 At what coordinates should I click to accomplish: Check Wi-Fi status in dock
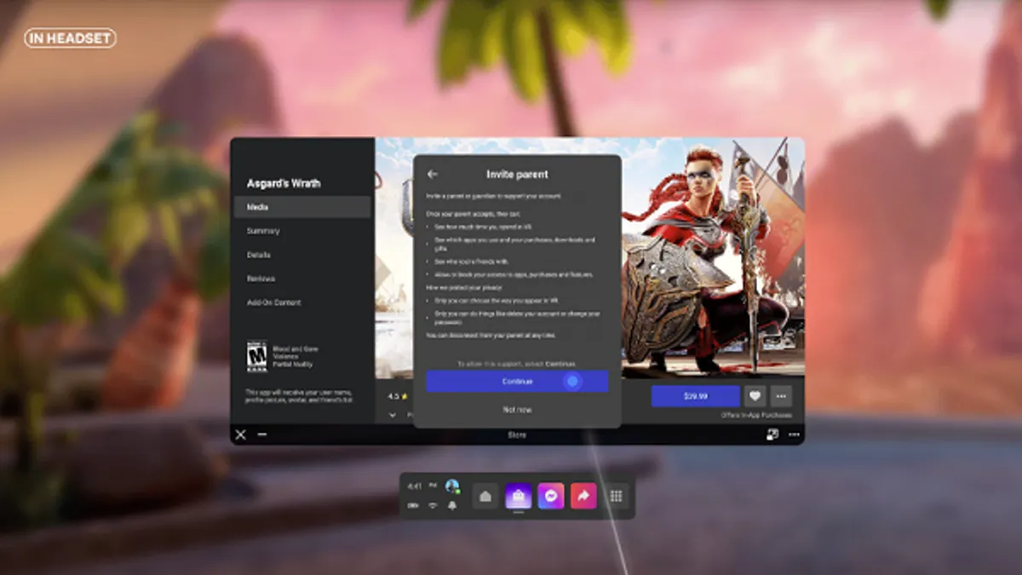[433, 506]
